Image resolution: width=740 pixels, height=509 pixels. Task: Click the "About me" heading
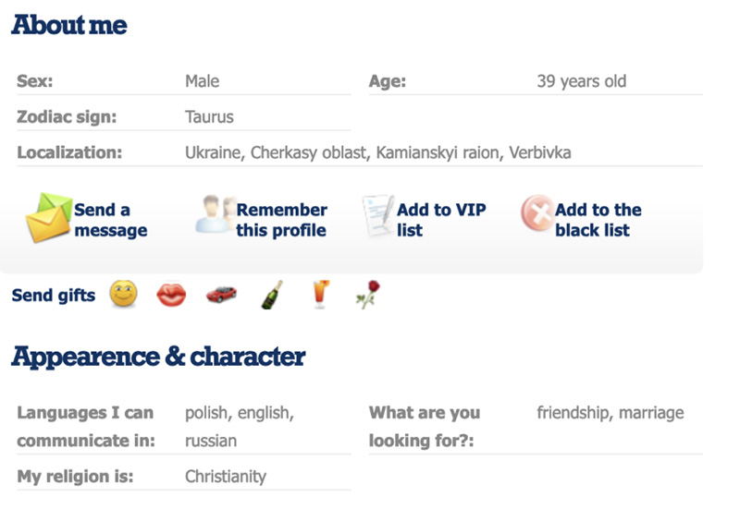[68, 26]
